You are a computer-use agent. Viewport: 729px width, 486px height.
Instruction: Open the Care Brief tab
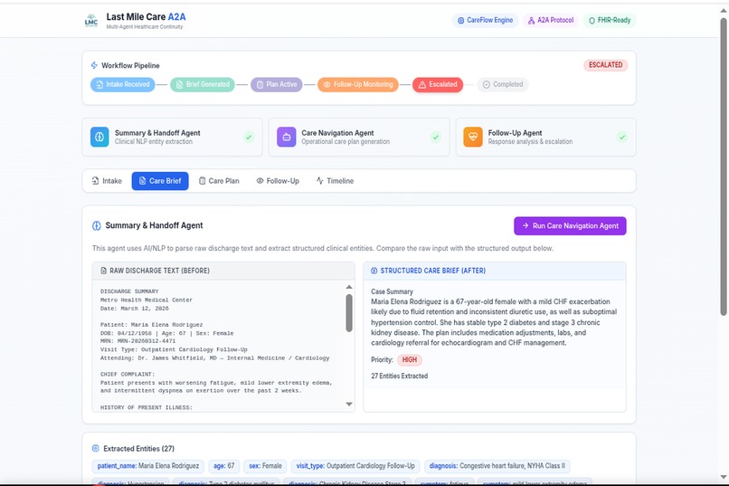[160, 181]
